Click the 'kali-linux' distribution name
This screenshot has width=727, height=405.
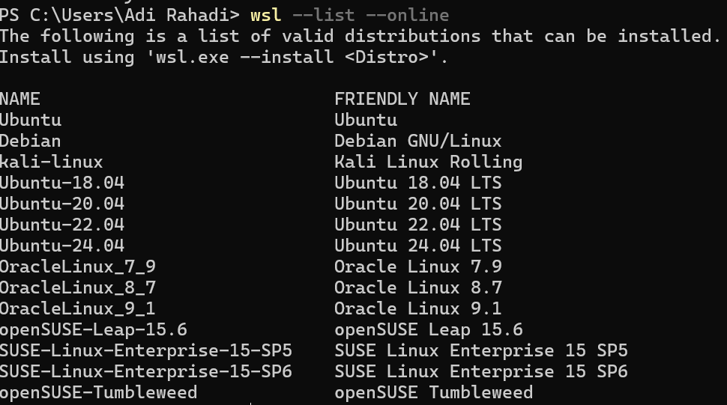click(x=52, y=162)
